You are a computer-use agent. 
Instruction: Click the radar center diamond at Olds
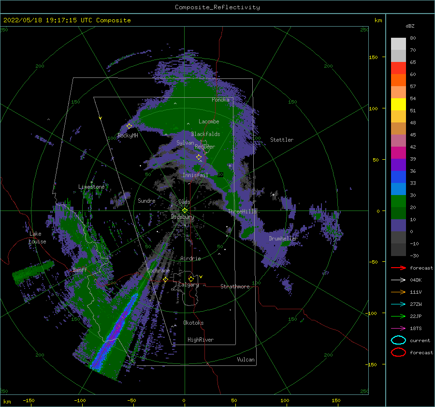point(185,211)
